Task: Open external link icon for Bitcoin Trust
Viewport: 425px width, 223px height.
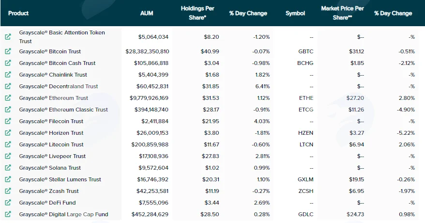Action: coord(8,51)
